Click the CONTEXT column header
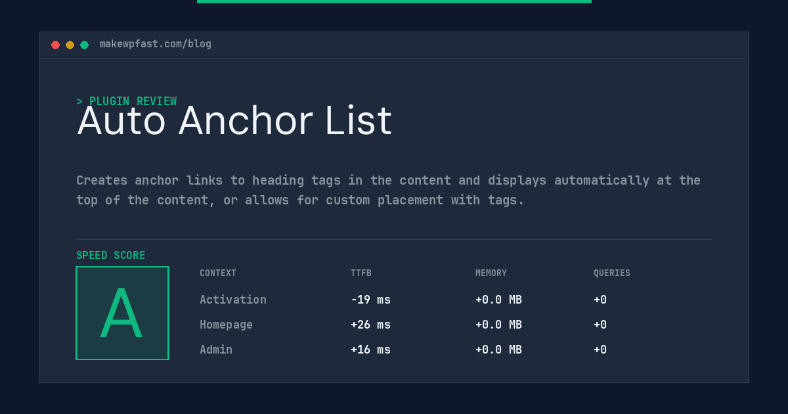This screenshot has height=414, width=788. [218, 273]
